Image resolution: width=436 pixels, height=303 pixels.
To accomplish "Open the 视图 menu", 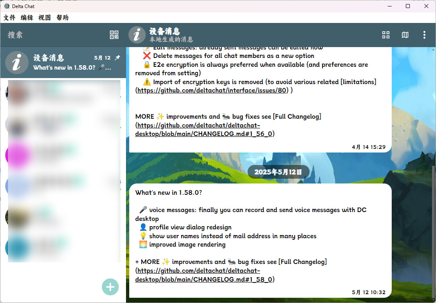I will [x=45, y=18].
